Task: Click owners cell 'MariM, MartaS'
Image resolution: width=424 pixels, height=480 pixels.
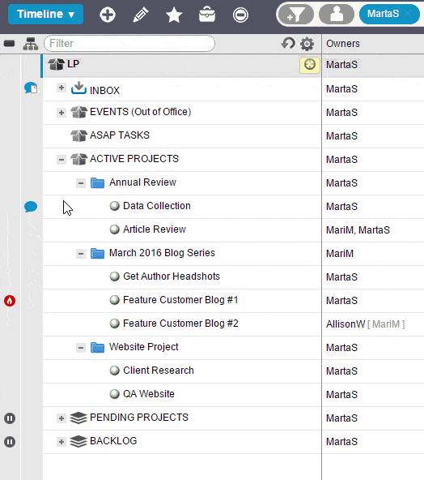Action: tap(358, 230)
